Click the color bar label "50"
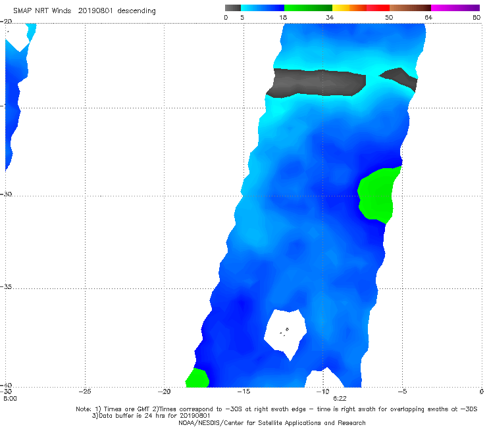 (389, 18)
